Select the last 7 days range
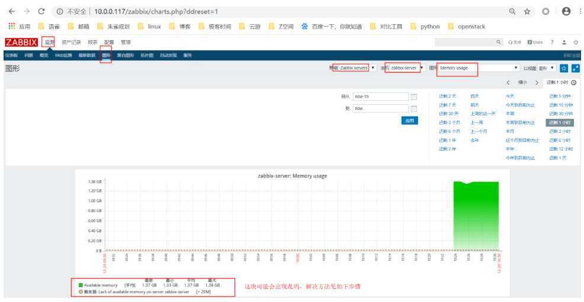Viewport: 584px width, 302px height. (447, 105)
